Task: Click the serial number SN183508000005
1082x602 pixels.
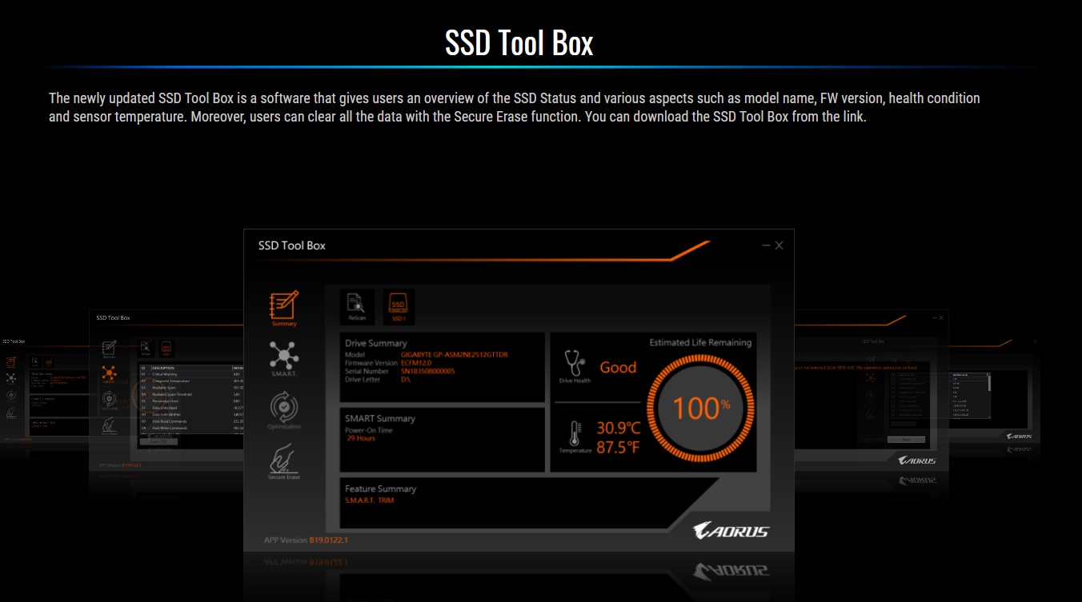Action: (427, 371)
